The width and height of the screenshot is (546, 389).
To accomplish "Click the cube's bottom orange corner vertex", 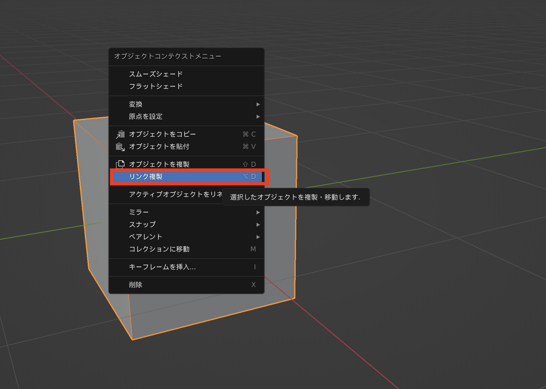I will click(x=133, y=340).
